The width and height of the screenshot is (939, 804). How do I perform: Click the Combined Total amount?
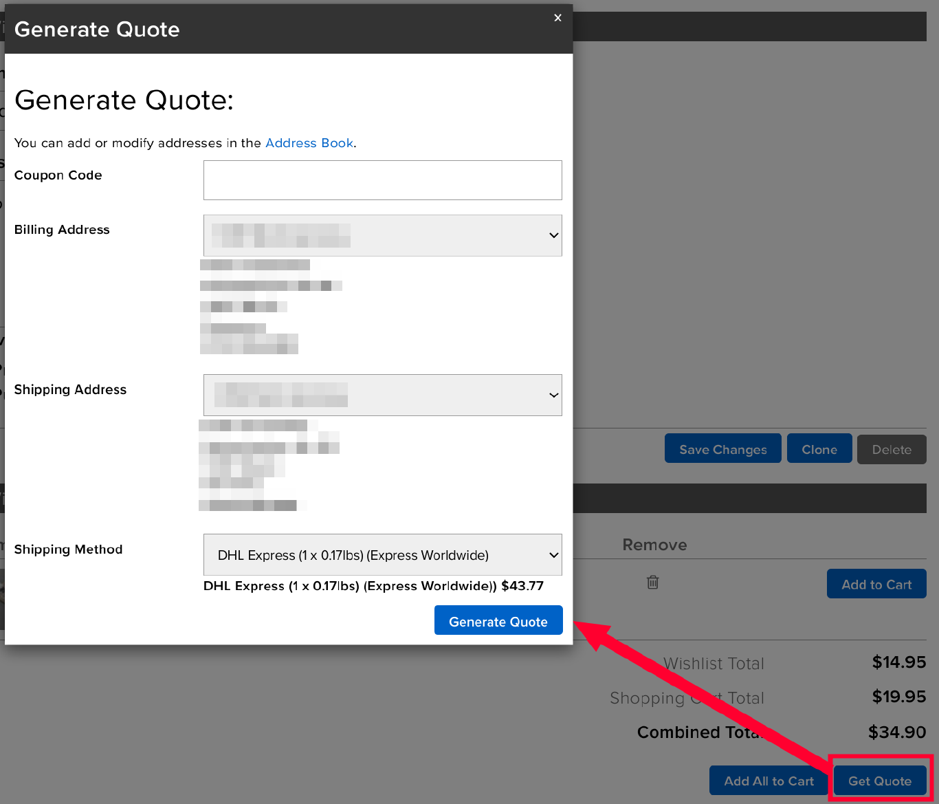(898, 732)
